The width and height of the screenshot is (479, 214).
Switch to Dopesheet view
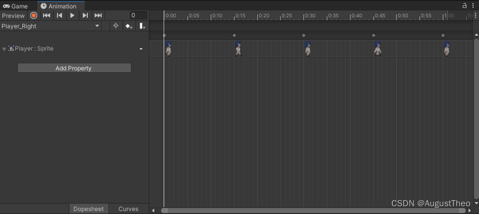click(89, 209)
